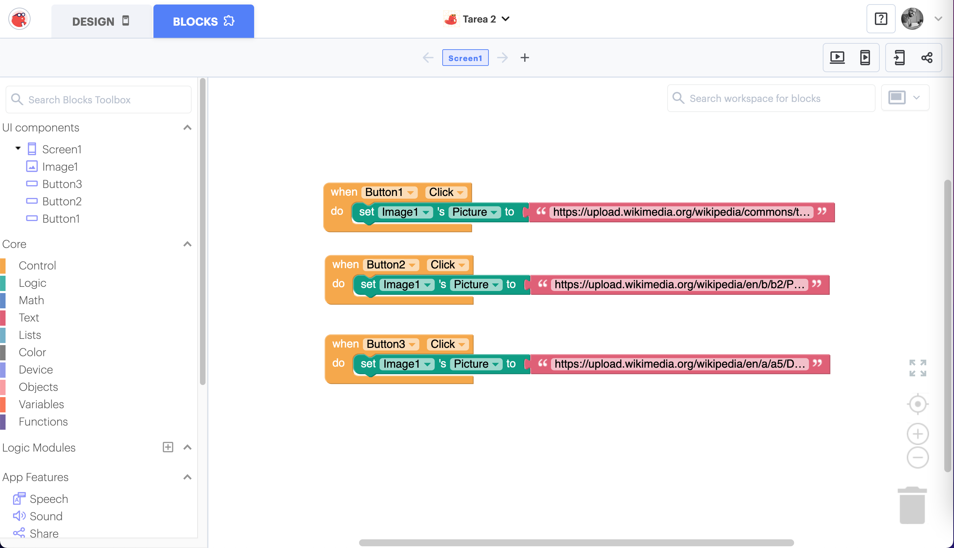Open Button1 dropdown in first block
This screenshot has width=954, height=548.
tap(411, 193)
